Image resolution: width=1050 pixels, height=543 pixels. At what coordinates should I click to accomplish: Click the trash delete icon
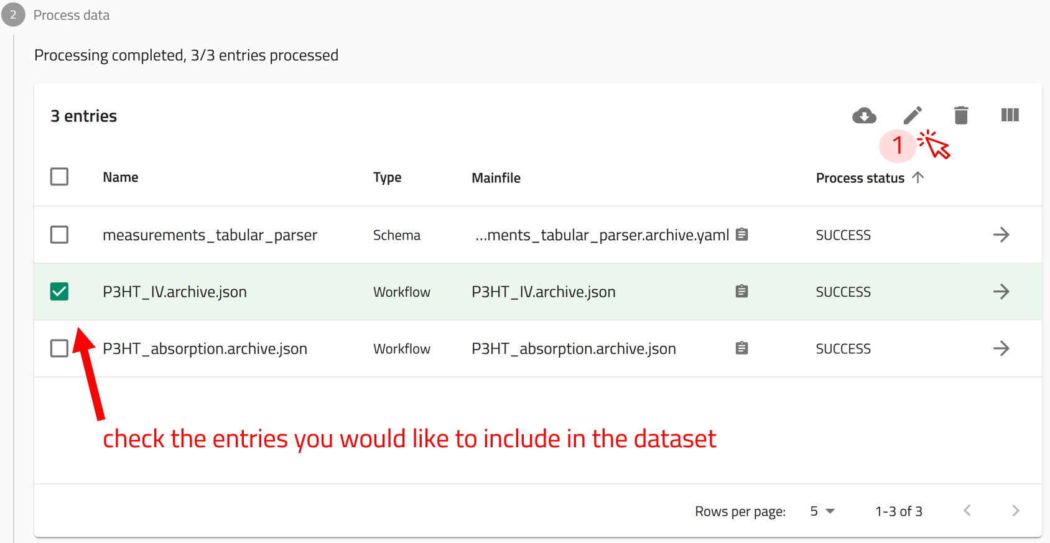(961, 115)
